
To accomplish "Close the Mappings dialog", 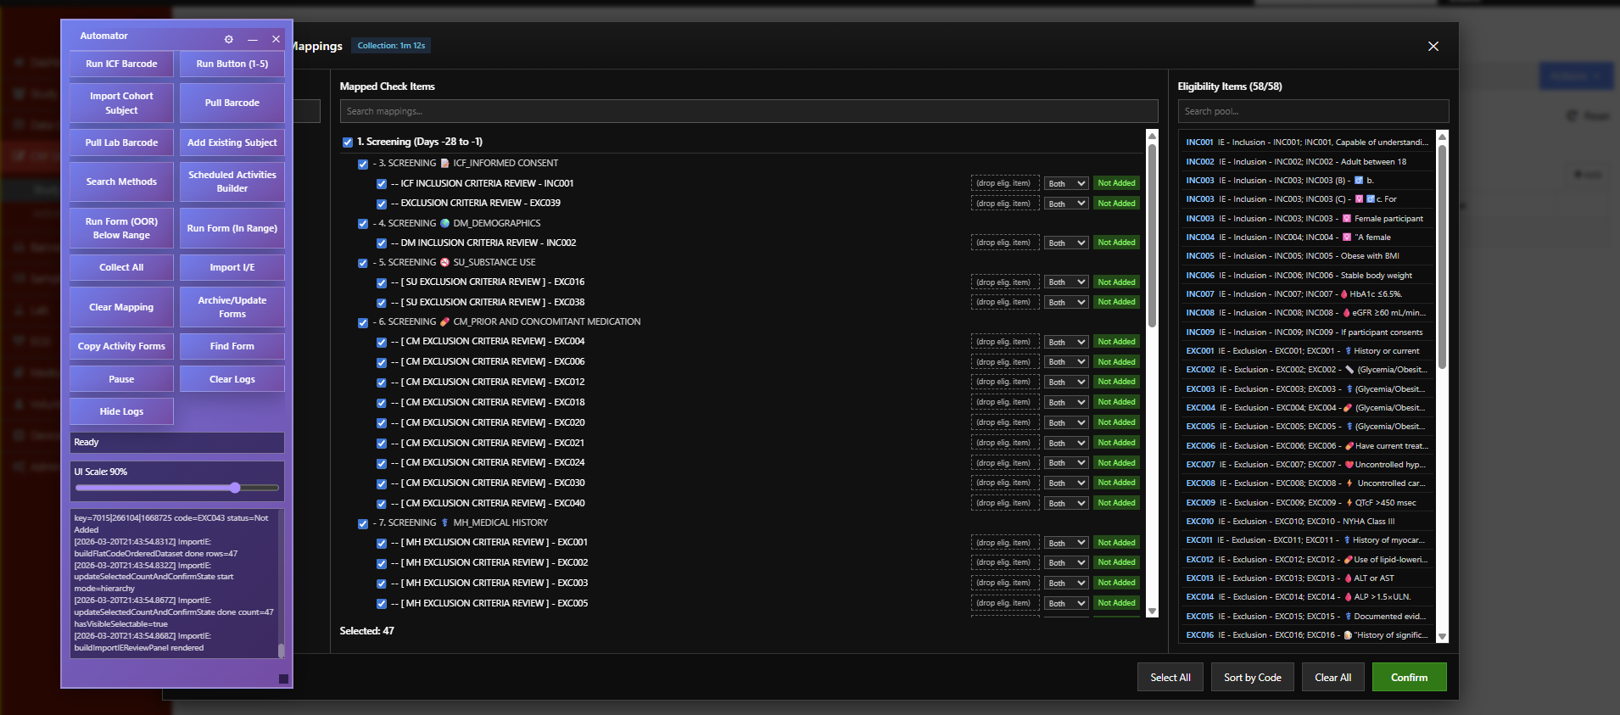I will 1433,47.
